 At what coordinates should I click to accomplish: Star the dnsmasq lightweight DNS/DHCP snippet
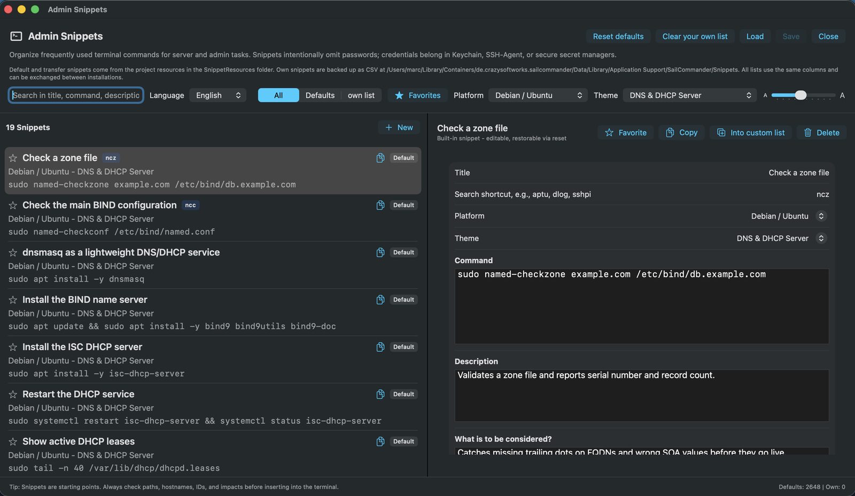pos(13,252)
